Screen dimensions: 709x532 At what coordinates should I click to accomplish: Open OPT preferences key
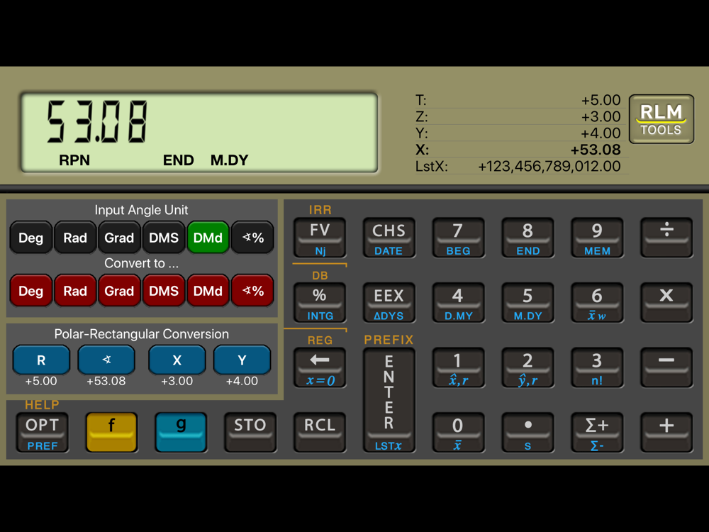click(42, 433)
